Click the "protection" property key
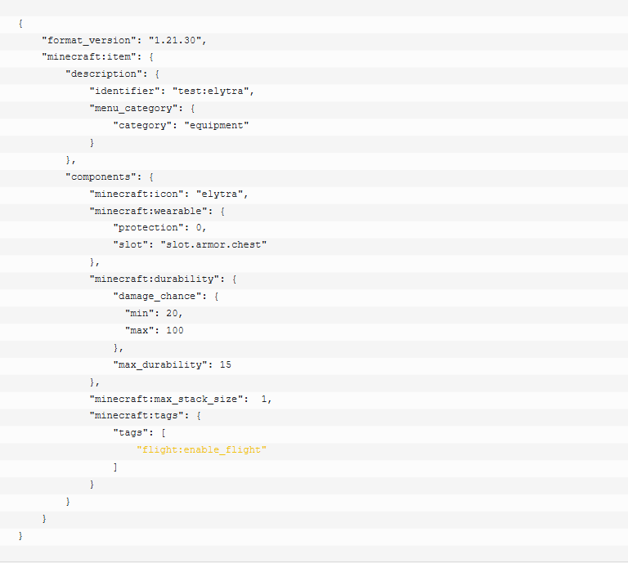Screen dimensions: 628x563 point(147,229)
